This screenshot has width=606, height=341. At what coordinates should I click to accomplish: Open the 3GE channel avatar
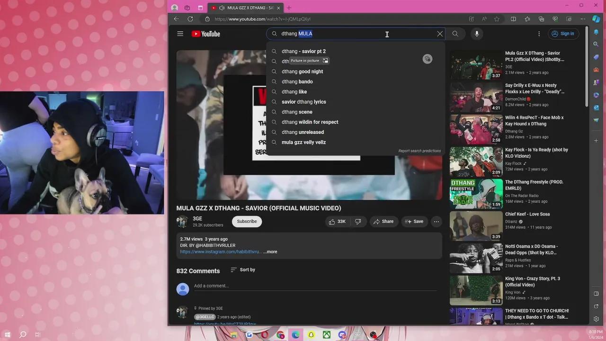tap(182, 222)
